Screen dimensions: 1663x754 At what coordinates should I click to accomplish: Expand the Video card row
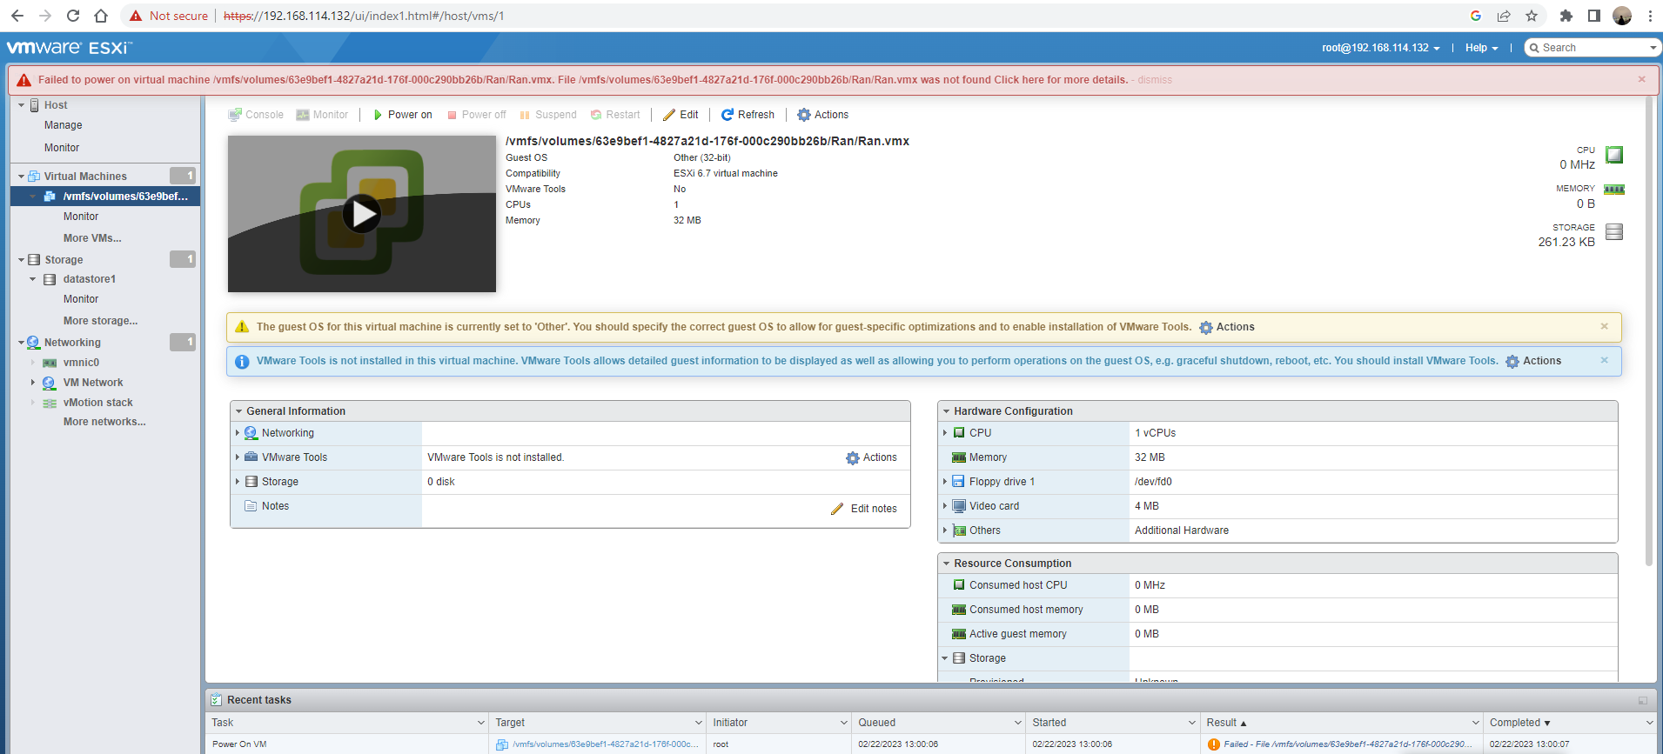coord(944,506)
